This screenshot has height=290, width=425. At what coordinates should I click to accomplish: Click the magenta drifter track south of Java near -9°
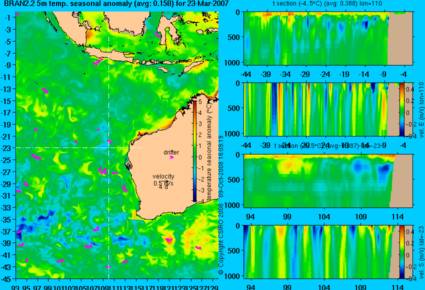98,61
